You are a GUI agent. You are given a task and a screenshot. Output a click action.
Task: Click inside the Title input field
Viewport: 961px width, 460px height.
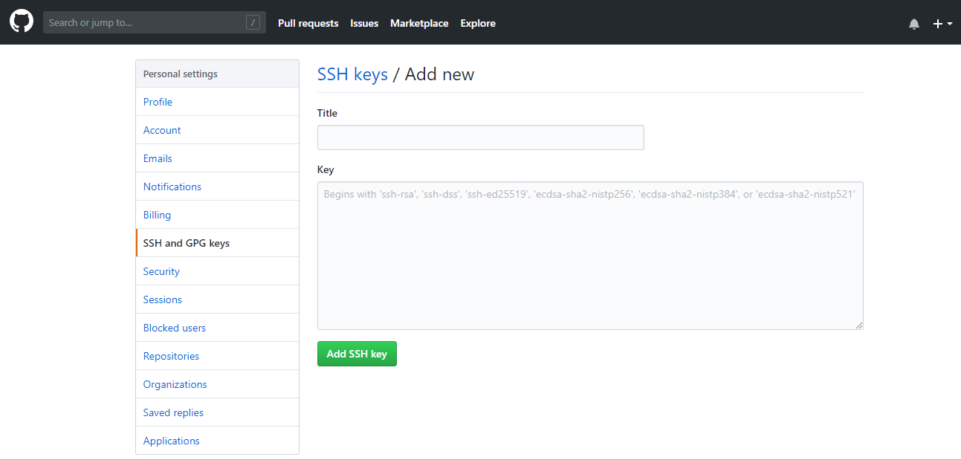point(480,137)
